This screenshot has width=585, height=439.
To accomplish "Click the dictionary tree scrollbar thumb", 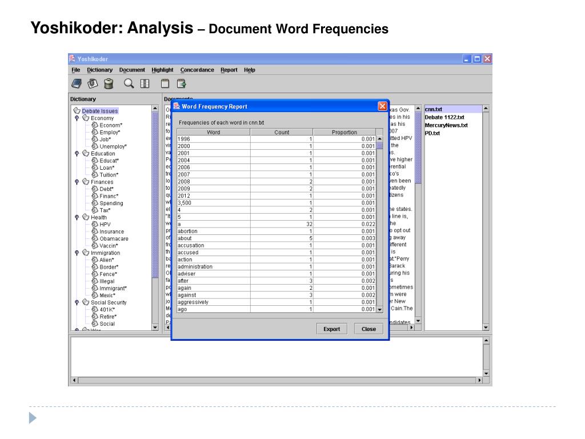I will 155,195.
